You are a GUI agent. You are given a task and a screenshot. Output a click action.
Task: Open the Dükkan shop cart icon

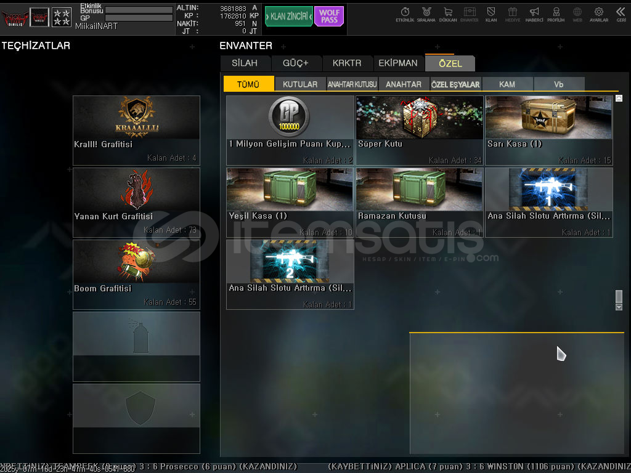coord(448,15)
